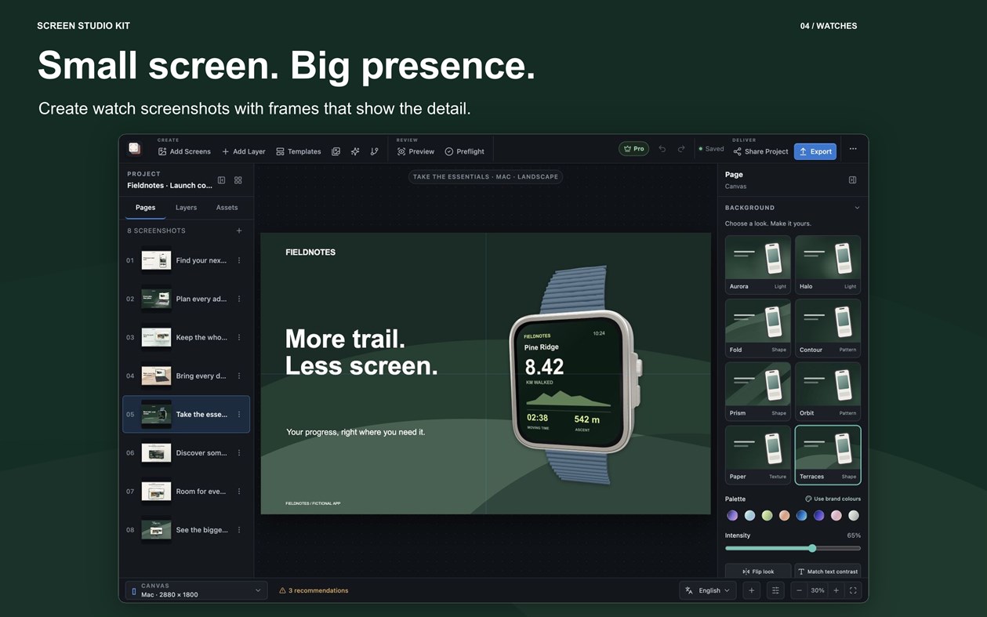Select screenshot 02 Plan every ad...

(187, 299)
